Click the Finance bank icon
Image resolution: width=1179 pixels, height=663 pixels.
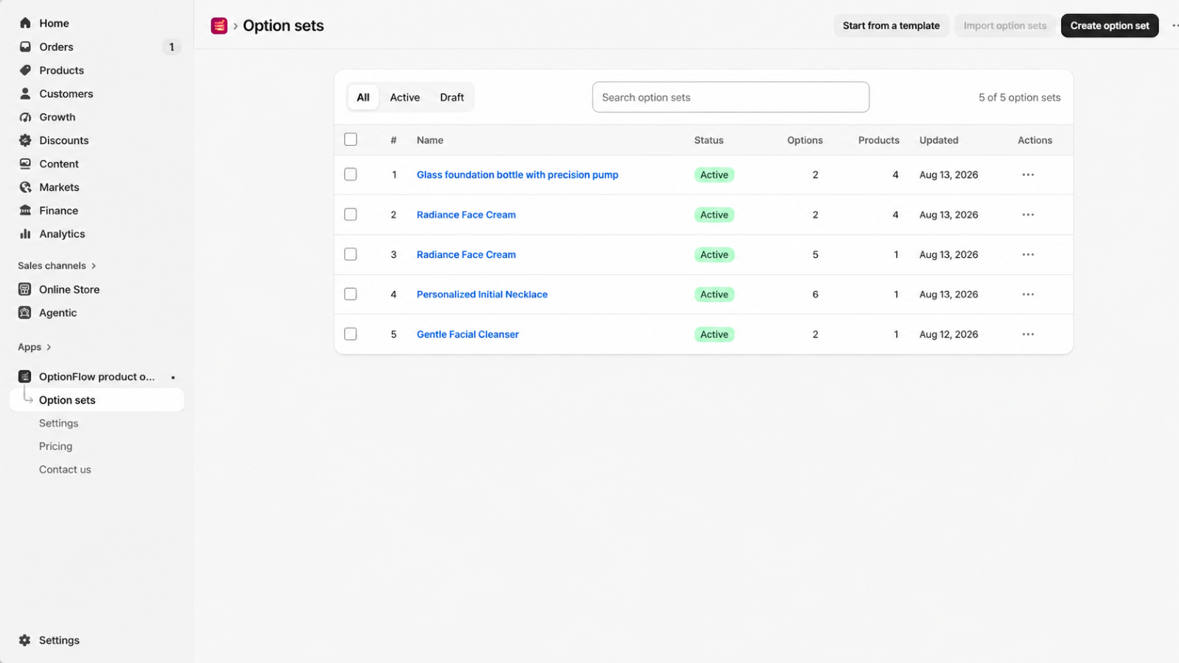point(25,211)
